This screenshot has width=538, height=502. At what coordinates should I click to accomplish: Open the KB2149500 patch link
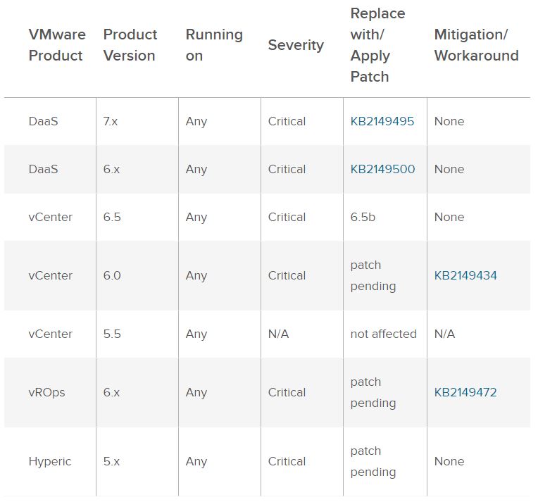coord(382,169)
